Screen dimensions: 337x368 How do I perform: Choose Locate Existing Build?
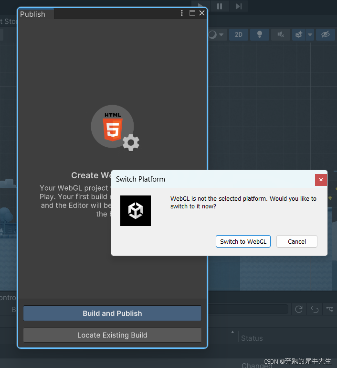pos(112,335)
